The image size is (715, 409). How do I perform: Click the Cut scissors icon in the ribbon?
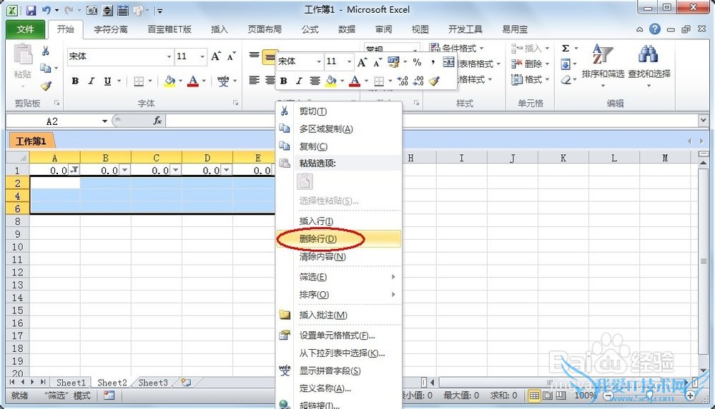(46, 51)
